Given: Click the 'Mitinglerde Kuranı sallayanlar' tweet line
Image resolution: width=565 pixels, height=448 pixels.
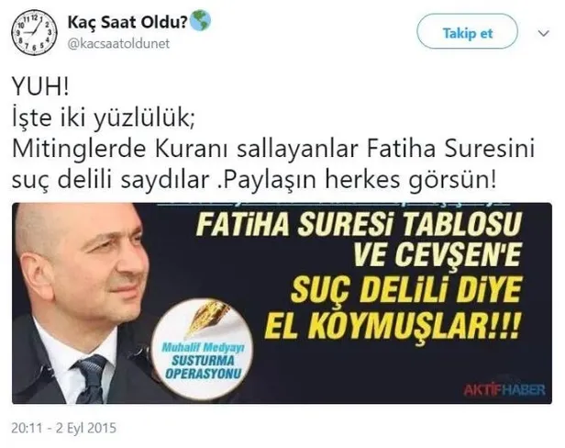Looking at the screenshot, I should point(185,148).
